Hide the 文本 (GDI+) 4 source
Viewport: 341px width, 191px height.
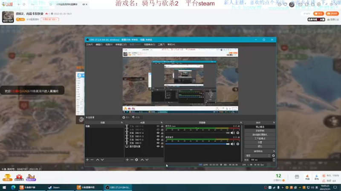[x=158, y=133]
